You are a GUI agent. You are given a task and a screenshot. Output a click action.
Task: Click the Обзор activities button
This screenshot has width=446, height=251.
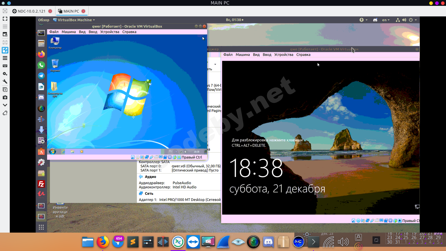pos(43,20)
